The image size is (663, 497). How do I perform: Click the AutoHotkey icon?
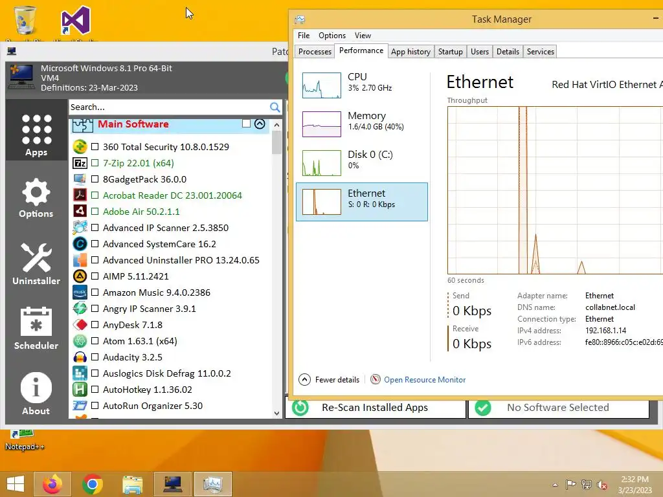coord(80,390)
